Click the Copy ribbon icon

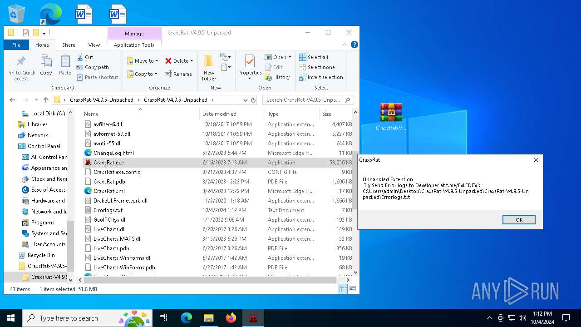46,65
